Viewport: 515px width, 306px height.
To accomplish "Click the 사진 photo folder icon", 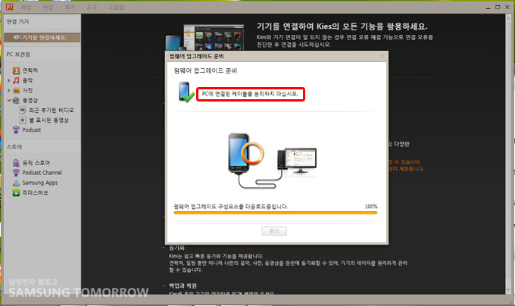I will coord(16,90).
